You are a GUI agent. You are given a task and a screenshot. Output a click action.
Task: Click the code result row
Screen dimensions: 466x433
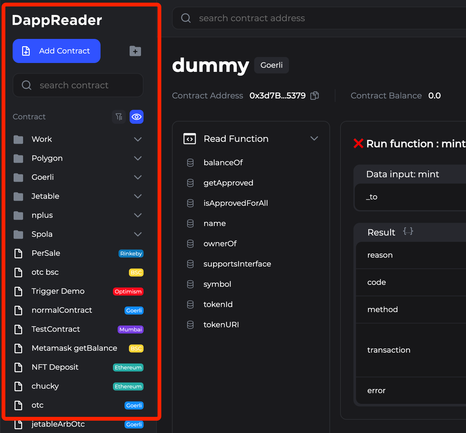point(411,282)
